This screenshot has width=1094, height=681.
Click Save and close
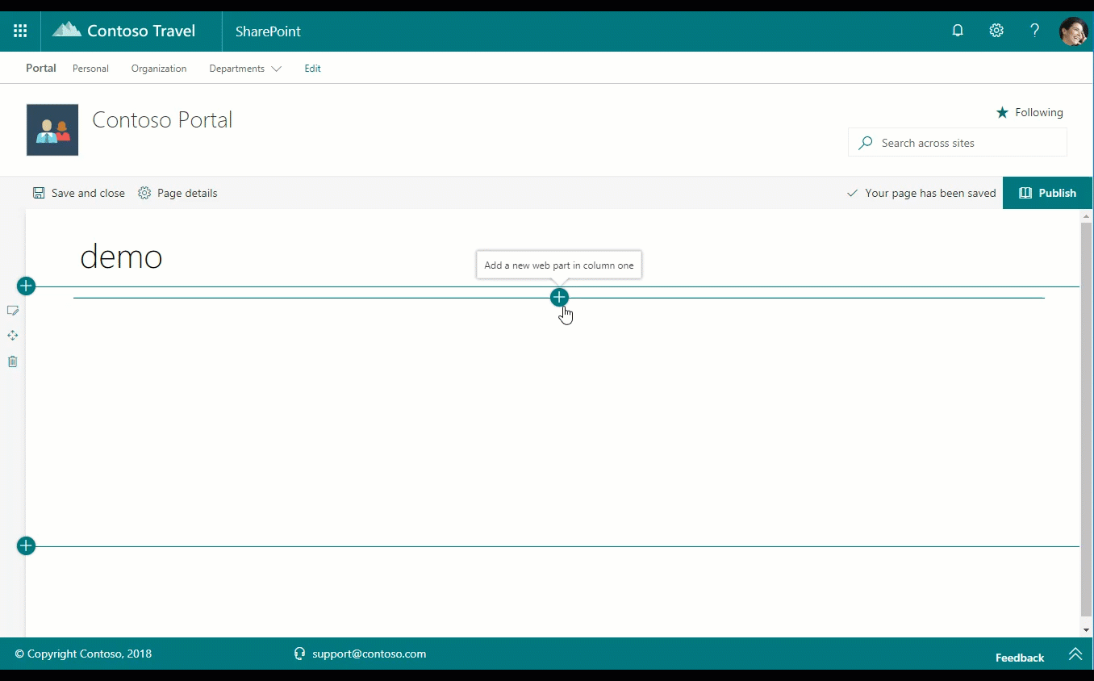[79, 193]
